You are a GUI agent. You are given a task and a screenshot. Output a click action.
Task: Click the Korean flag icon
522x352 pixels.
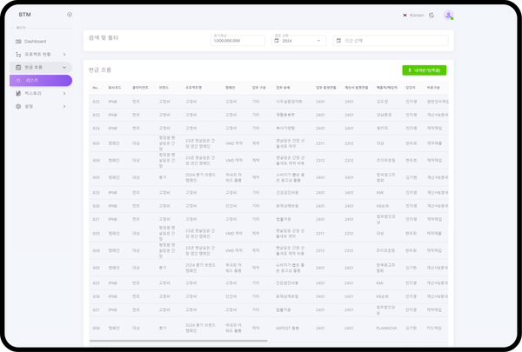pos(405,16)
